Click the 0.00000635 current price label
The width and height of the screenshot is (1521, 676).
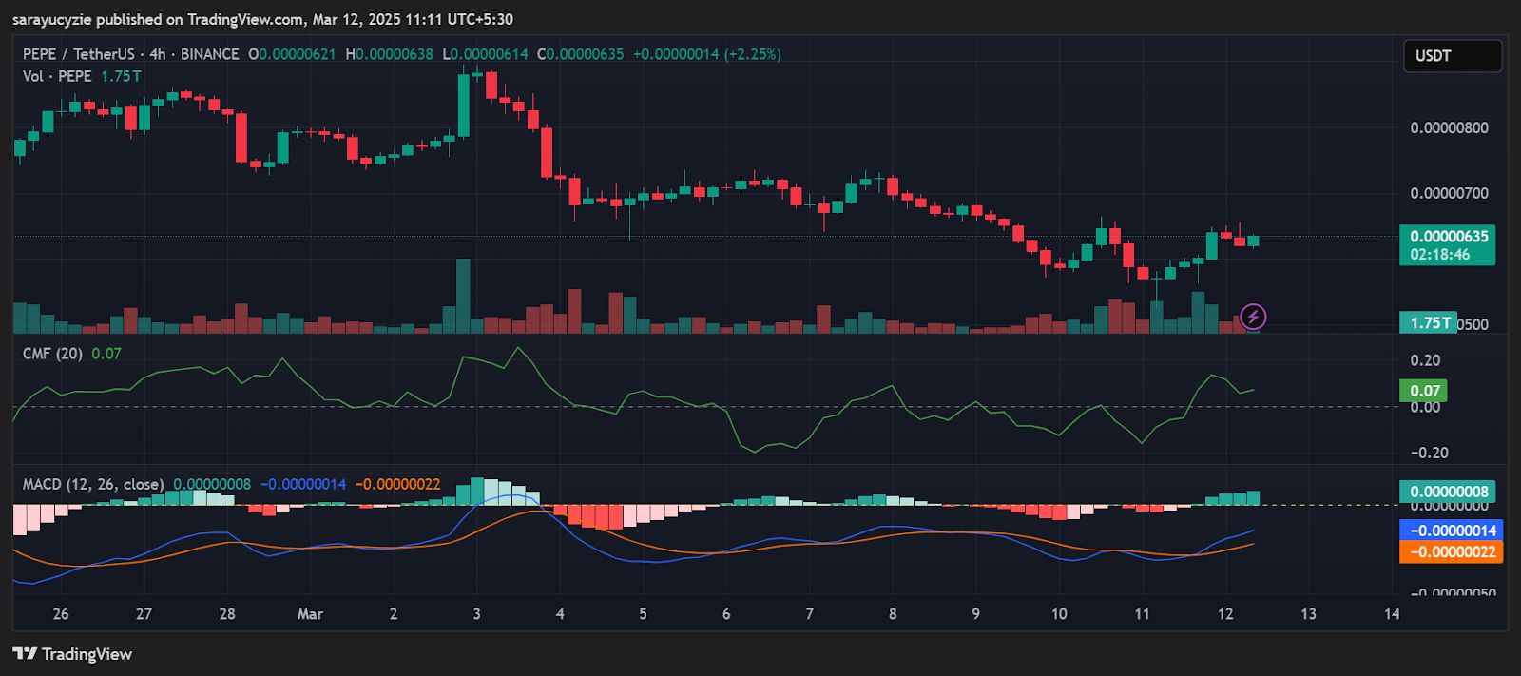[x=1449, y=237]
